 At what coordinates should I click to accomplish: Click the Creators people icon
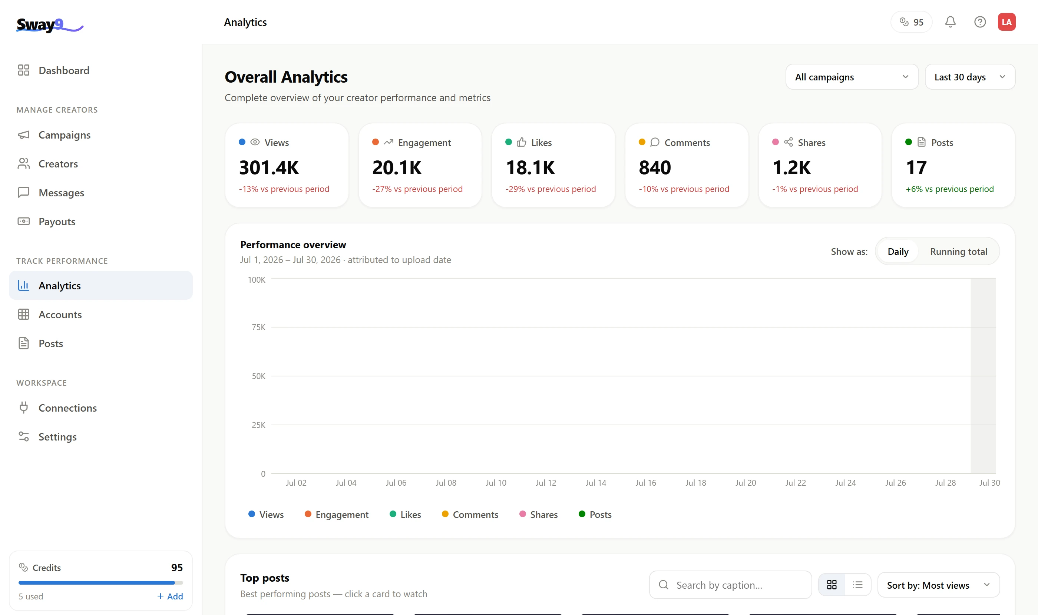coord(24,164)
